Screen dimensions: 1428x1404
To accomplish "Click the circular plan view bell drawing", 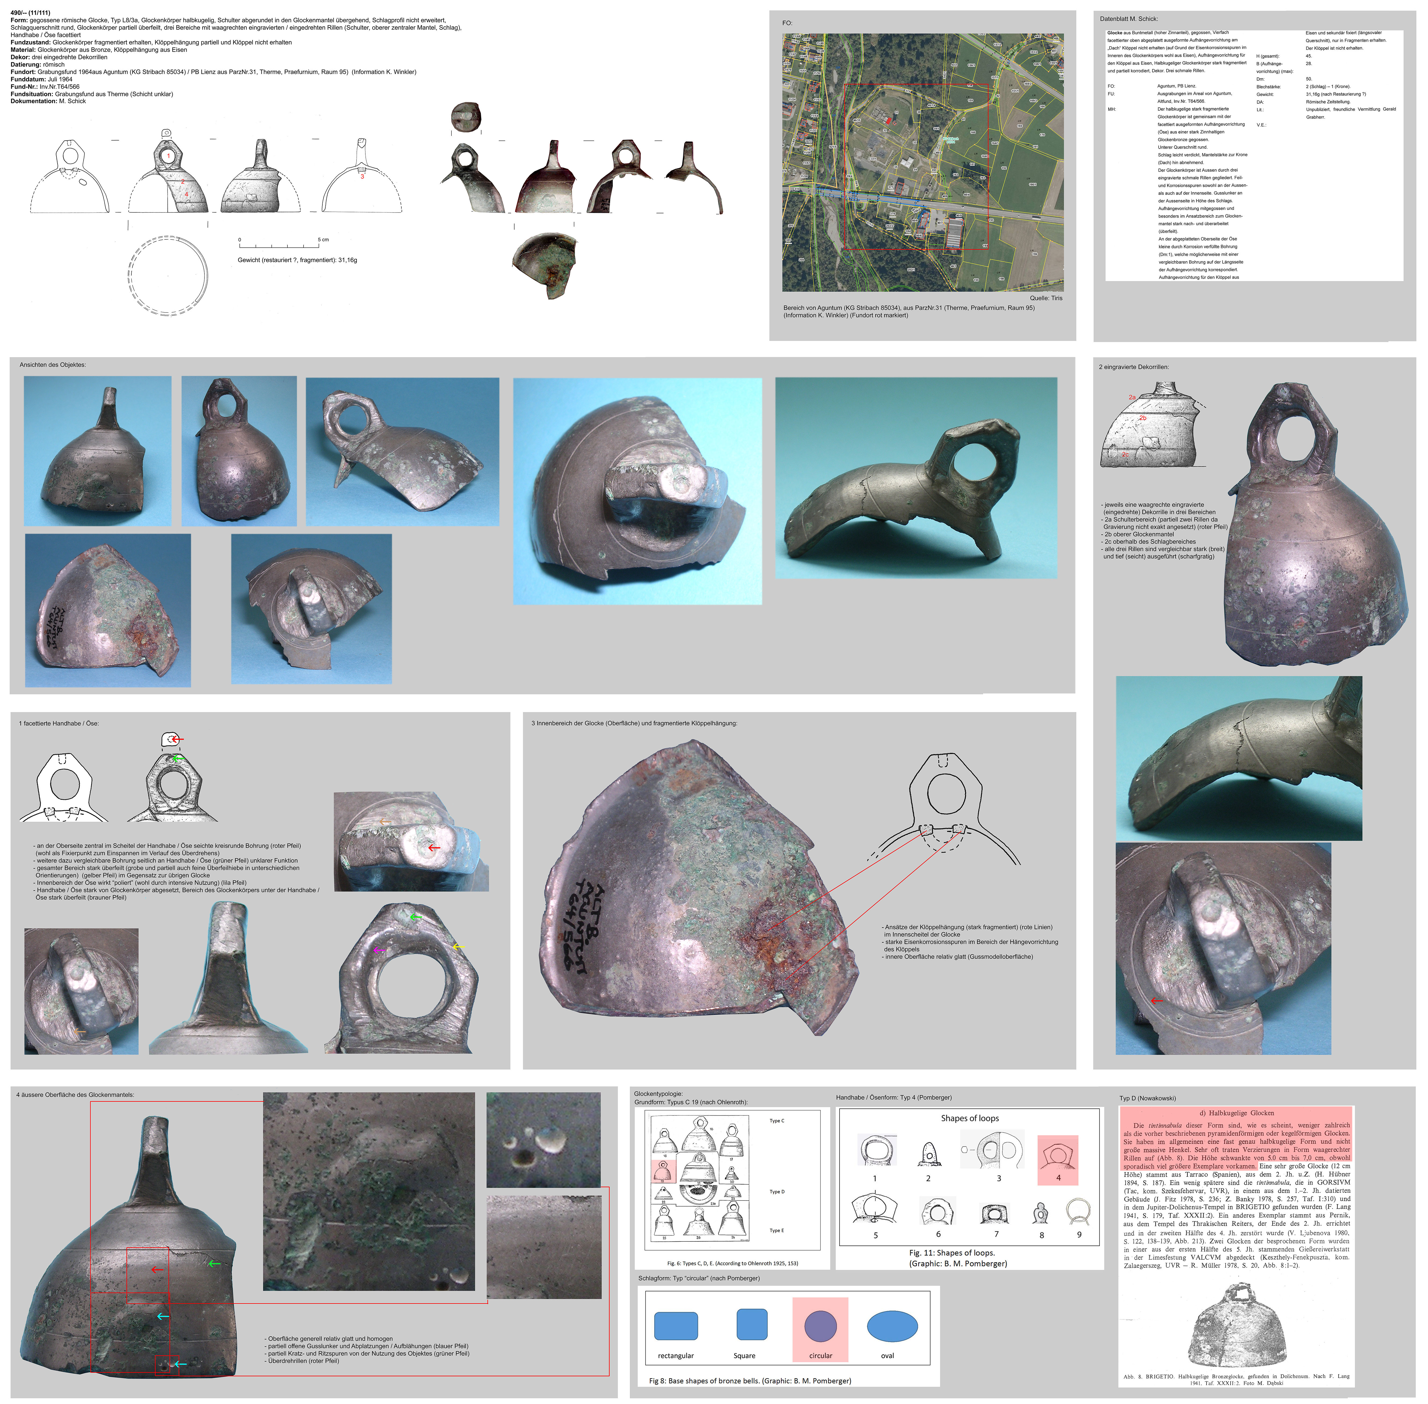I will click(x=169, y=276).
